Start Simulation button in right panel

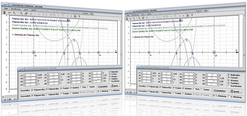click(220, 91)
